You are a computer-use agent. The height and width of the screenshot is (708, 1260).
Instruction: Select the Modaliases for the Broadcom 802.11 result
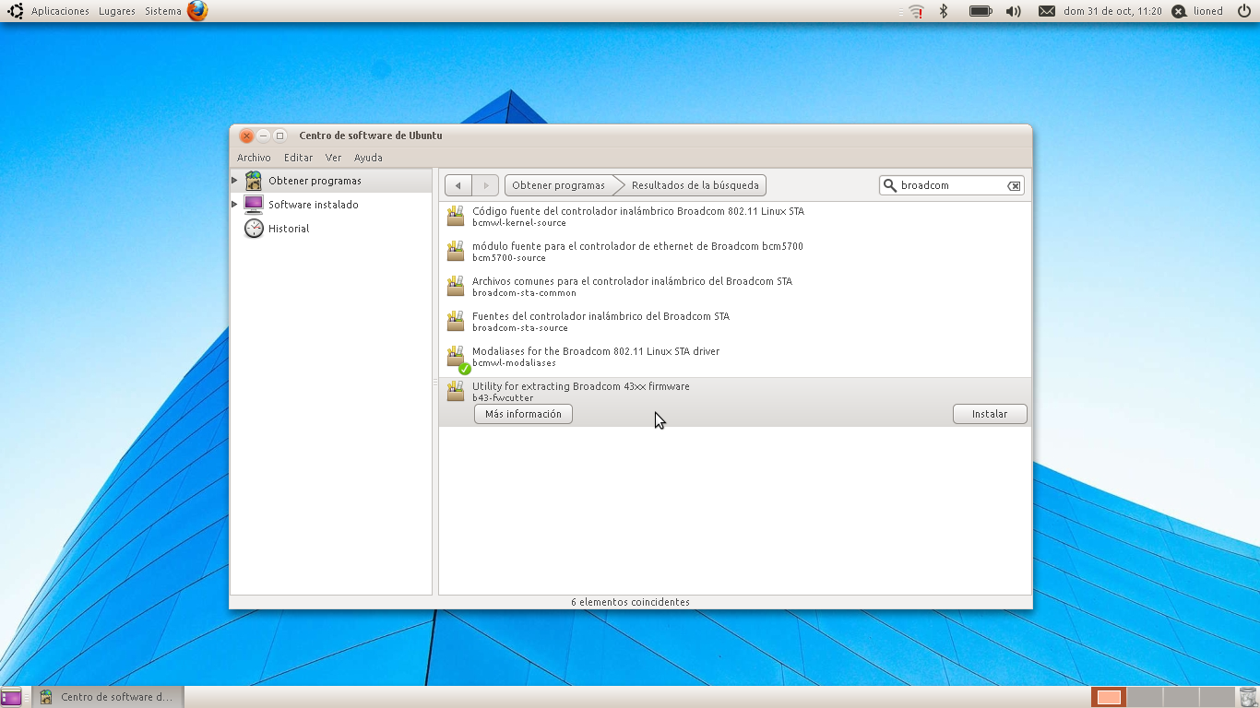click(735, 357)
